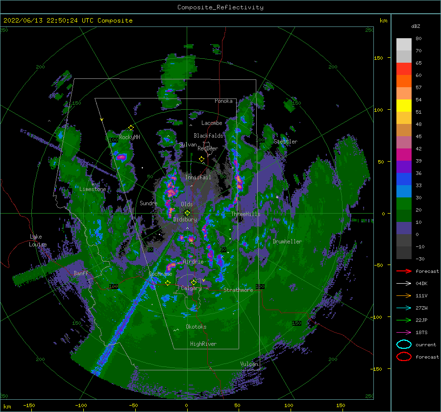Click the Airdrie city label
The image size is (441, 412).
click(193, 262)
